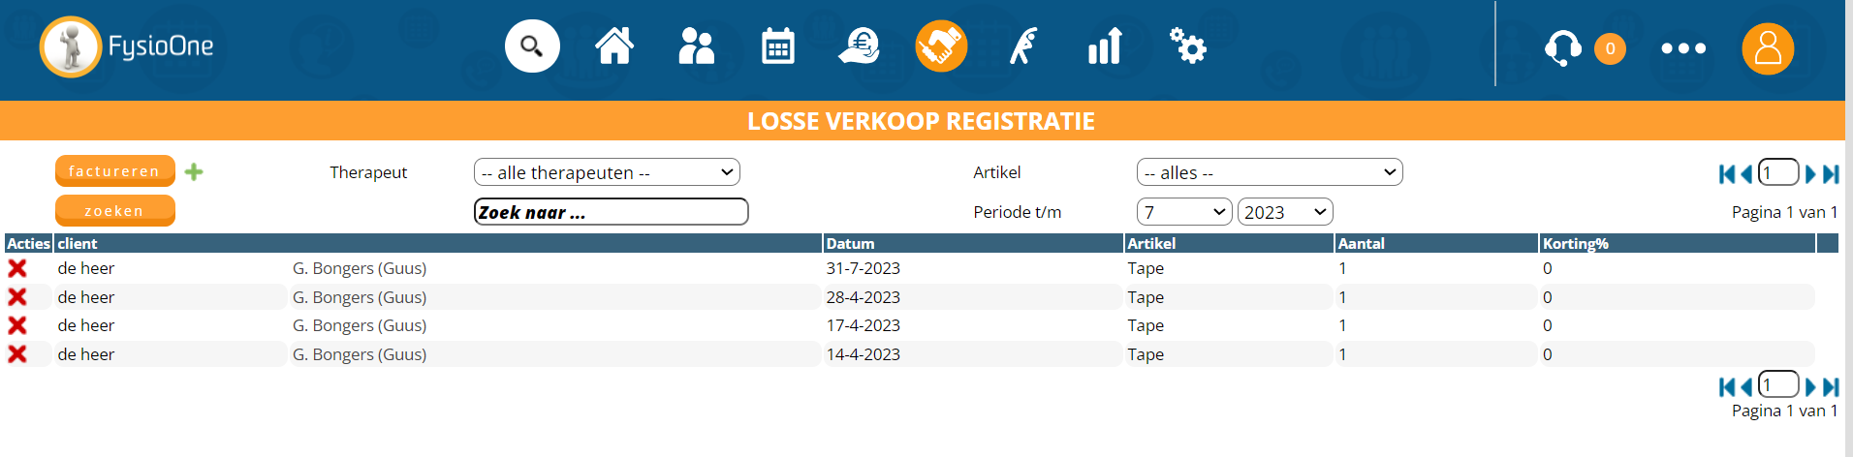Open the year 2023 dropdown
Viewport: 1853px width, 457px height.
1285,212
